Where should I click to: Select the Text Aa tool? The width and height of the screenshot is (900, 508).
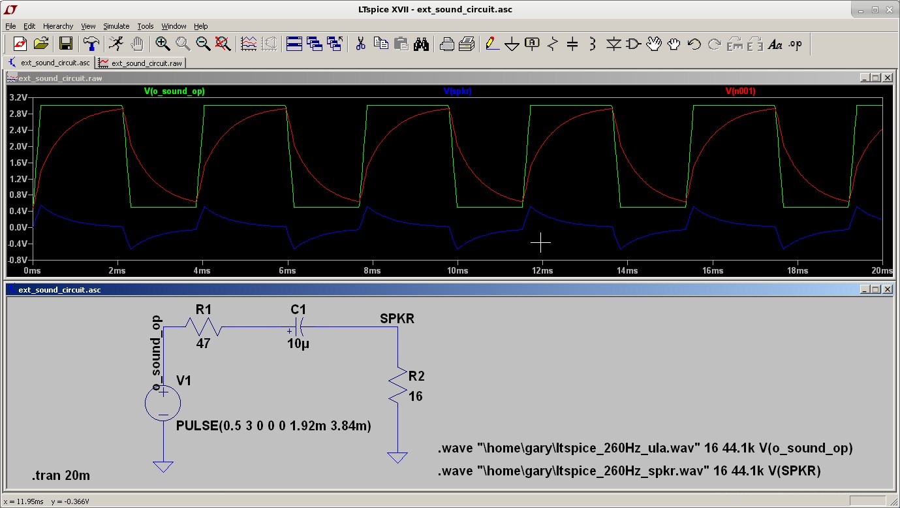(775, 44)
